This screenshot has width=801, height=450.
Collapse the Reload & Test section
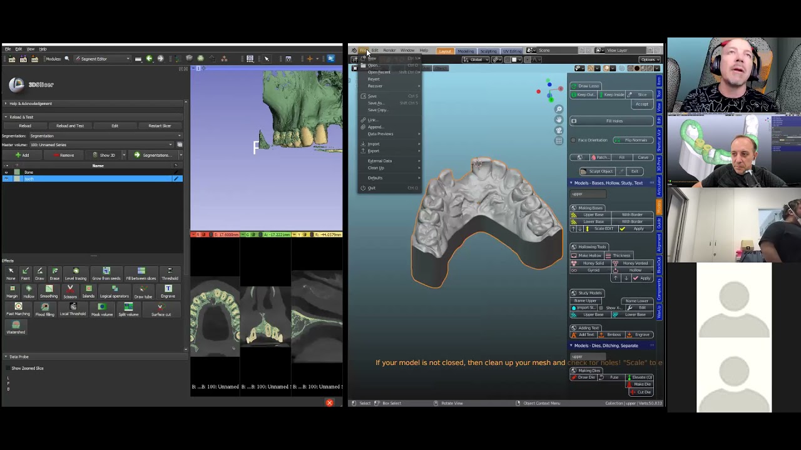[x=94, y=117]
